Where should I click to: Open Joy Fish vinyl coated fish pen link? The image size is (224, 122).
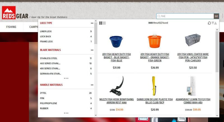[193, 57]
